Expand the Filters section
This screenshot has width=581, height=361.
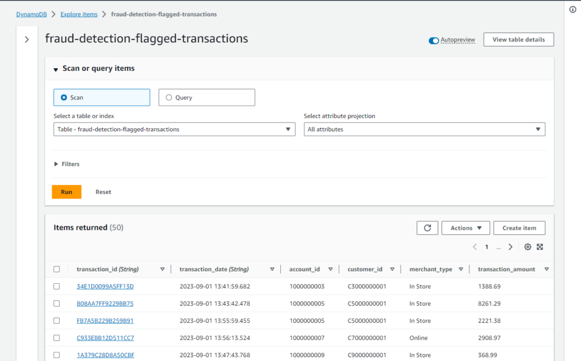coord(66,163)
